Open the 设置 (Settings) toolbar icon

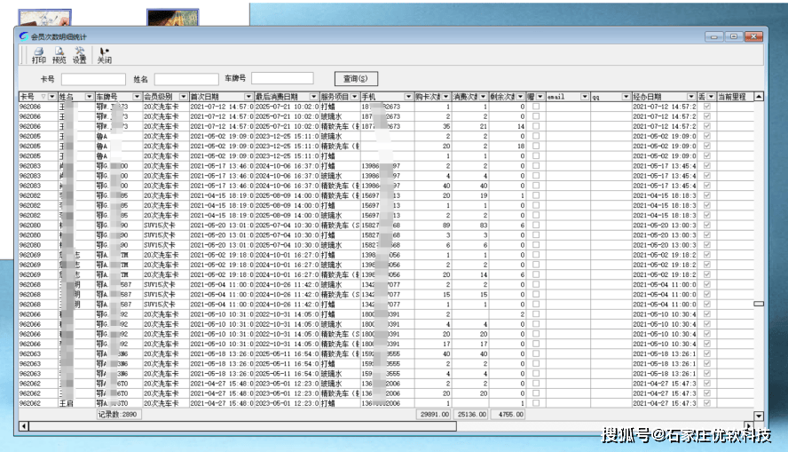tap(80, 55)
